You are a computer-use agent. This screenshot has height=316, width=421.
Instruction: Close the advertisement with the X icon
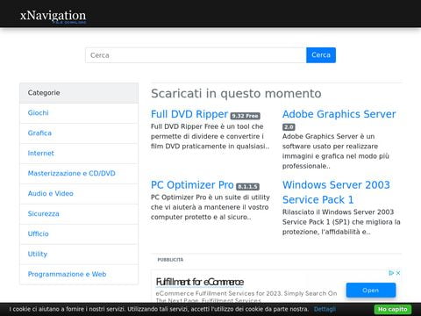pos(398,273)
